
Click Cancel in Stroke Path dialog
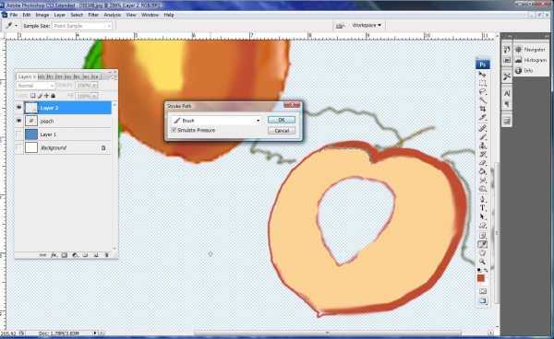[282, 131]
